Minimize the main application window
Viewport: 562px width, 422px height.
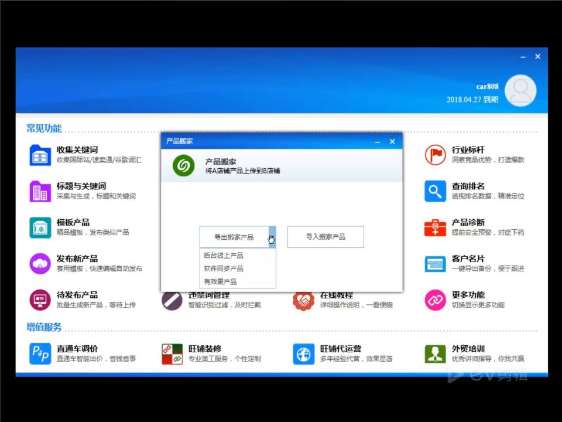click(523, 57)
